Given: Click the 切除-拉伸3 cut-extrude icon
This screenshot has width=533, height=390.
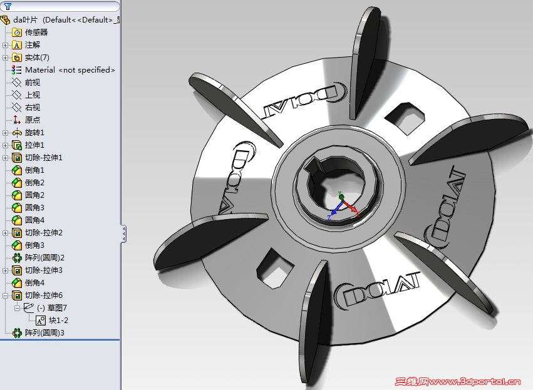Looking at the screenshot, I should coord(17,270).
